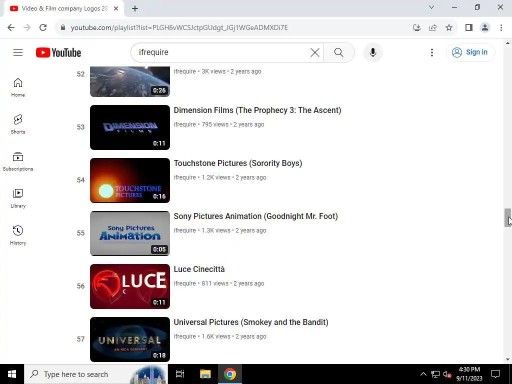Screen dimensions: 512x384
Task: Click scrollbar down arrow
Action: [x=507, y=359]
